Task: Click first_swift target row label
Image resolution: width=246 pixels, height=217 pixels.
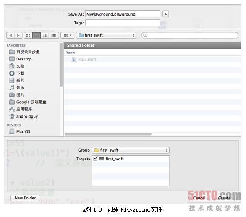Action: point(115,159)
